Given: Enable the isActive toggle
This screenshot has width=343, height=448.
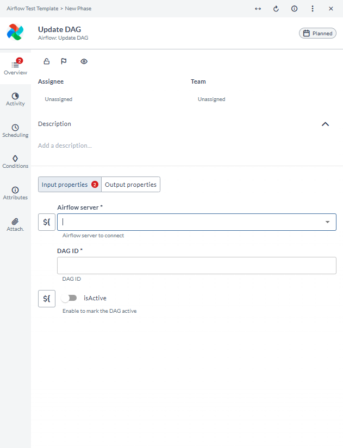Looking at the screenshot, I should pos(70,298).
